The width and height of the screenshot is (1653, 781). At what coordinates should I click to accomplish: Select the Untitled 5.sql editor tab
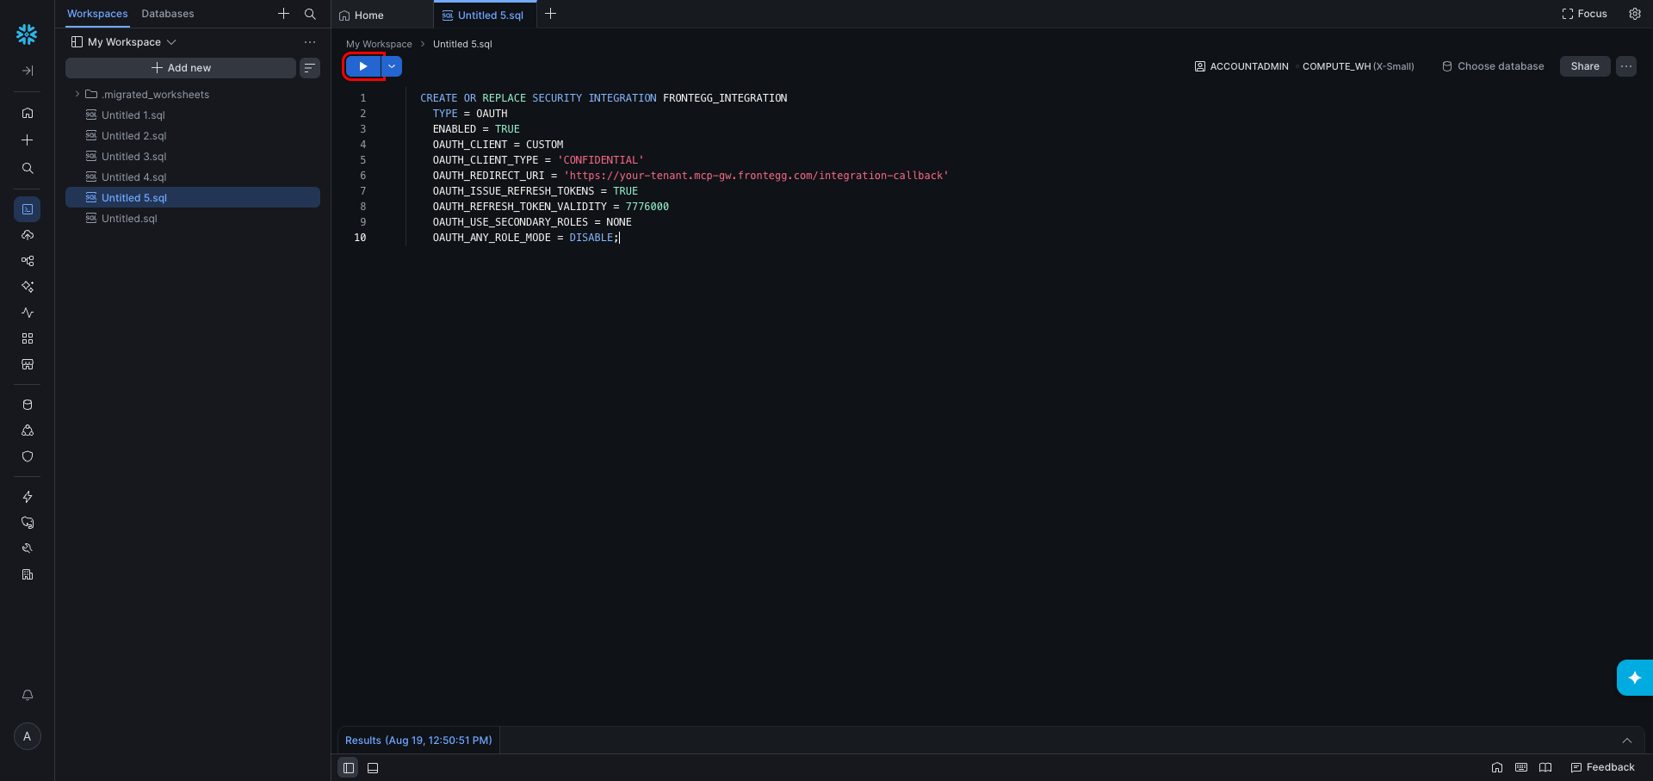483,15
